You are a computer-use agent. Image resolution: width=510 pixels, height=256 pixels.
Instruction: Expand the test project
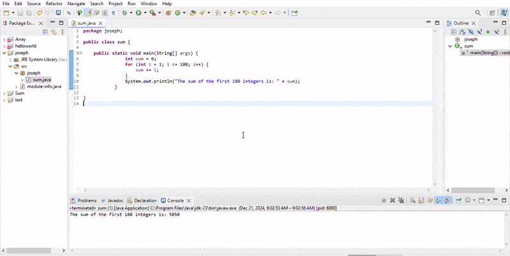[4, 100]
